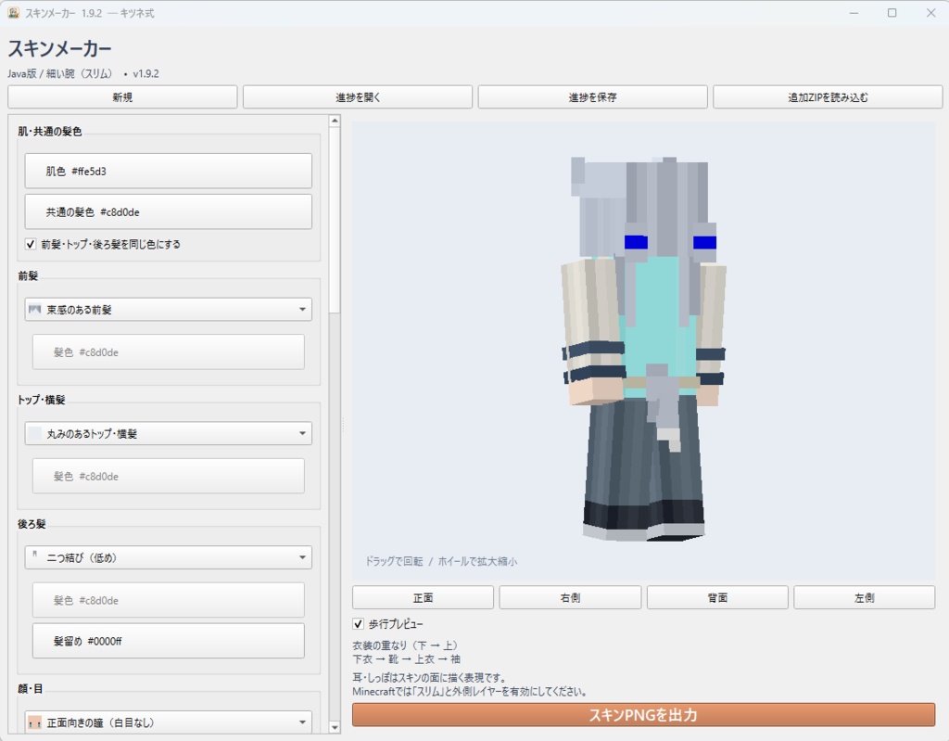Click the 髪色 button under トップ・横髪 section
Image resolution: width=949 pixels, height=741 pixels.
[169, 477]
